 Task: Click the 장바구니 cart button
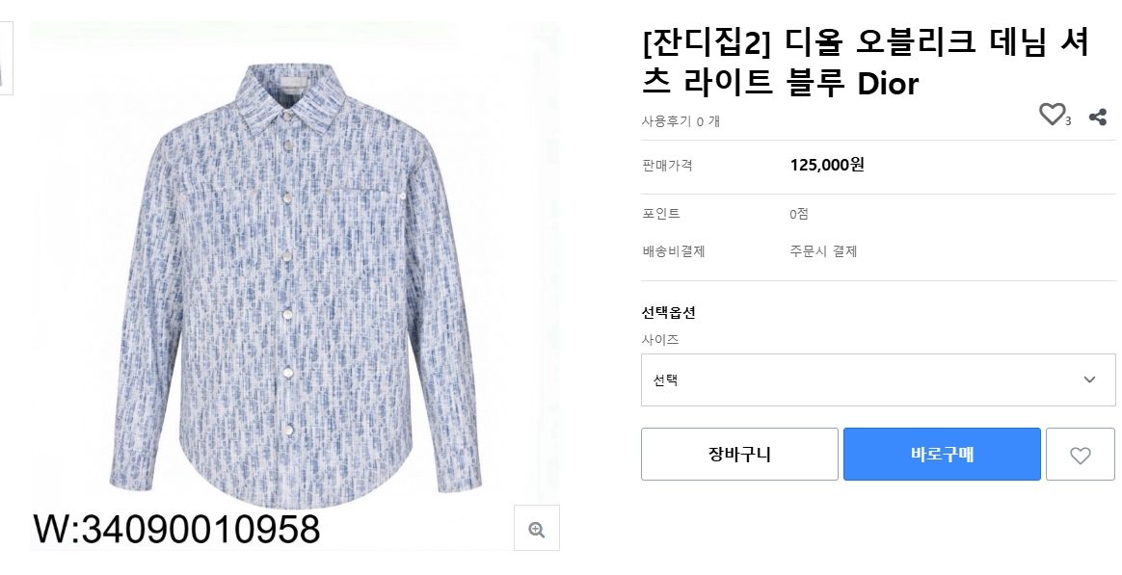coord(739,455)
